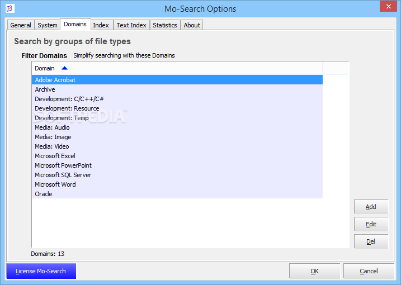
Task: Add a new filter domain
Action: pos(371,207)
